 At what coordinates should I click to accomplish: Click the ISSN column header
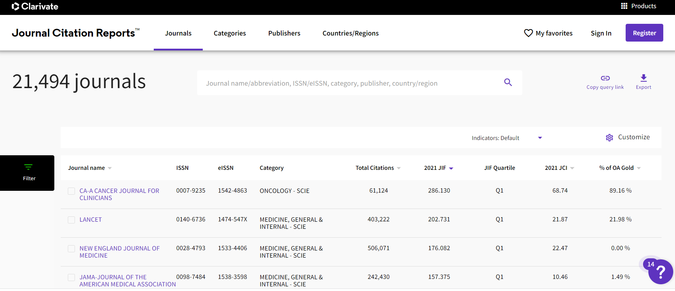183,168
